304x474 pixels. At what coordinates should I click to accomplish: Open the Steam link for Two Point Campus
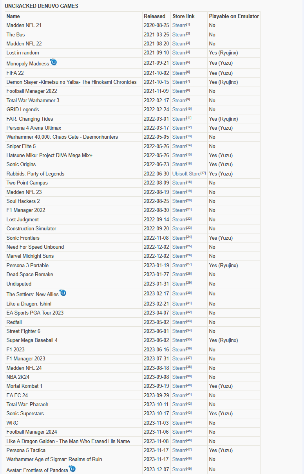179,183
